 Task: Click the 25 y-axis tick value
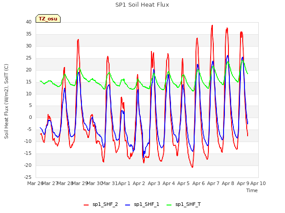pos(28,58)
